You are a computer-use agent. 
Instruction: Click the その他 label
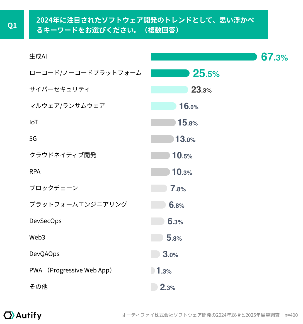click(38, 287)
